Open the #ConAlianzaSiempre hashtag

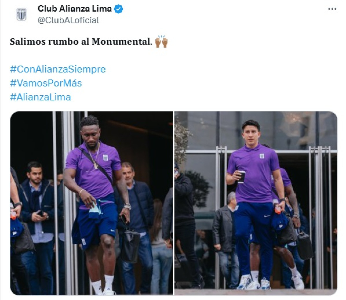click(x=58, y=69)
